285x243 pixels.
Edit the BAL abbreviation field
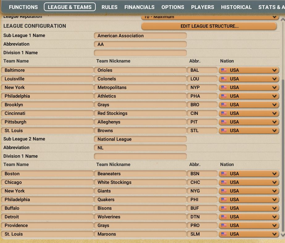202,70
